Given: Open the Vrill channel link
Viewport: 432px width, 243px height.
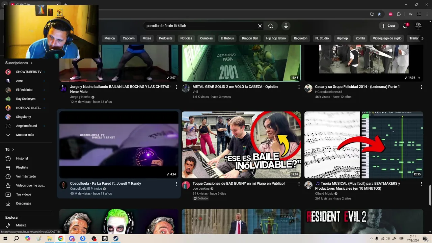Looking at the screenshot, I should click(195, 92).
